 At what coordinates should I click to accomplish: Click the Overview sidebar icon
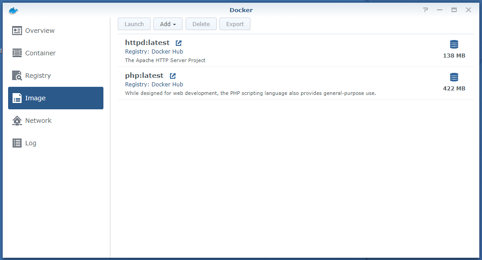17,31
